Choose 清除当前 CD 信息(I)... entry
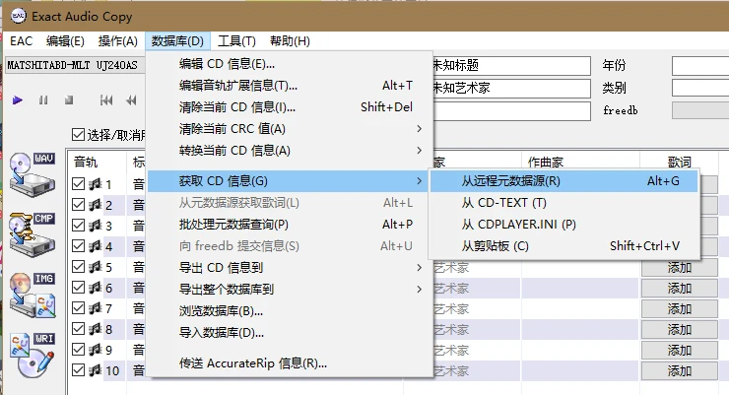 coord(290,107)
